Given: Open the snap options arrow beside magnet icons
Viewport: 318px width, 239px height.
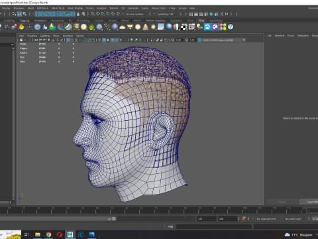Looking at the screenshot, I should 123,14.
